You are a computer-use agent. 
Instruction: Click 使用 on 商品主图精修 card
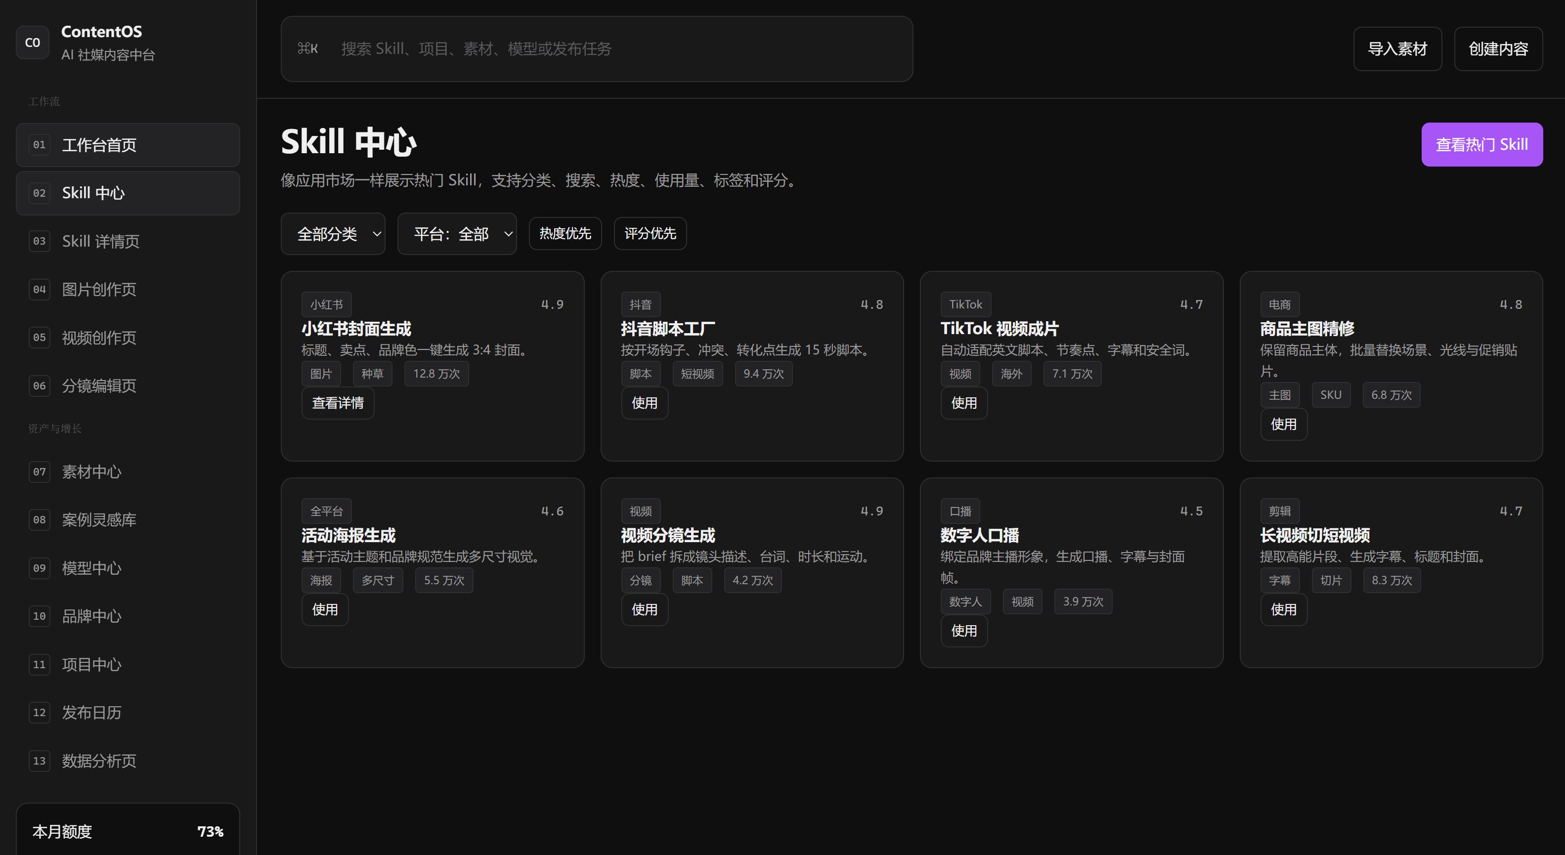click(1284, 425)
